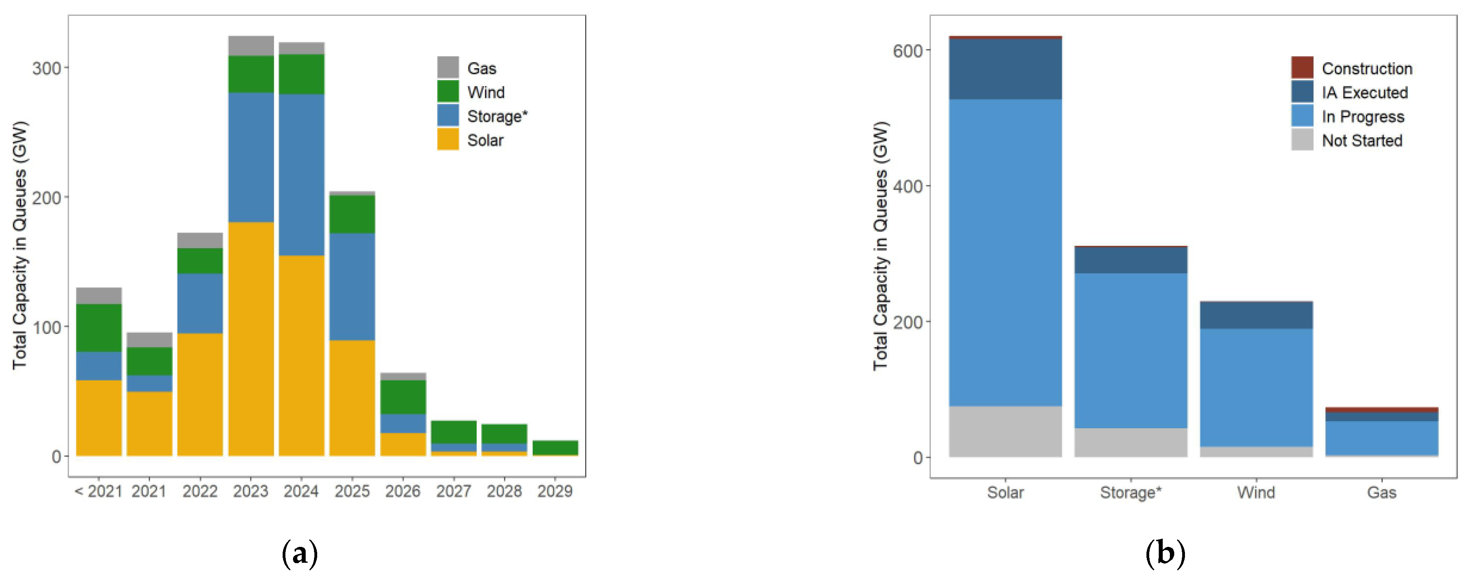Click the Solar In Progress bar segment
The width and height of the screenshot is (1468, 579).
(x=1005, y=252)
